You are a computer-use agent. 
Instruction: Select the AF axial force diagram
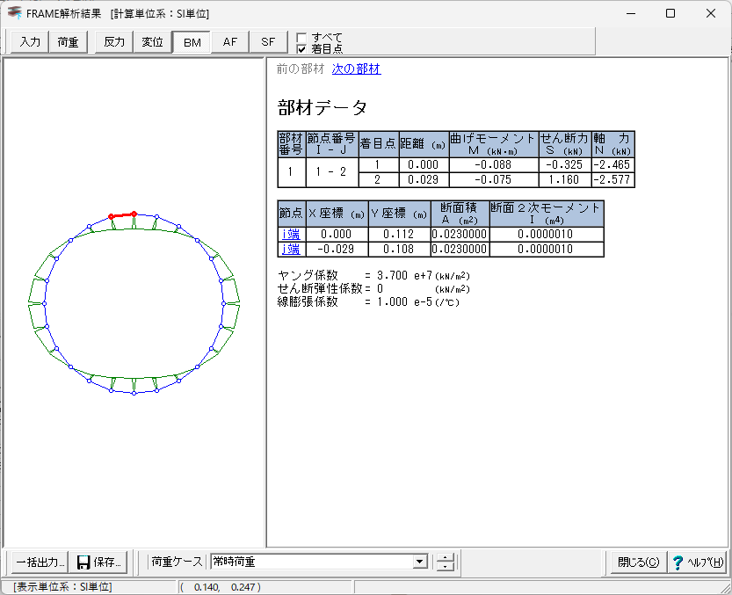[229, 42]
